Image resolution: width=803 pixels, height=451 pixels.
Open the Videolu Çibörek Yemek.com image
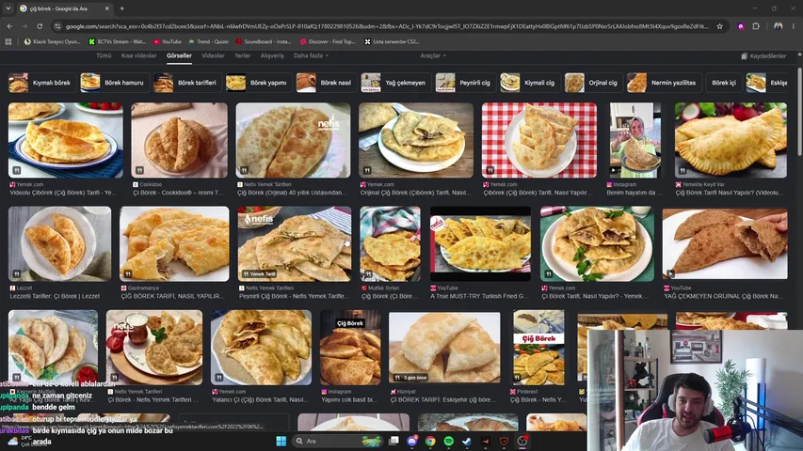click(x=66, y=140)
